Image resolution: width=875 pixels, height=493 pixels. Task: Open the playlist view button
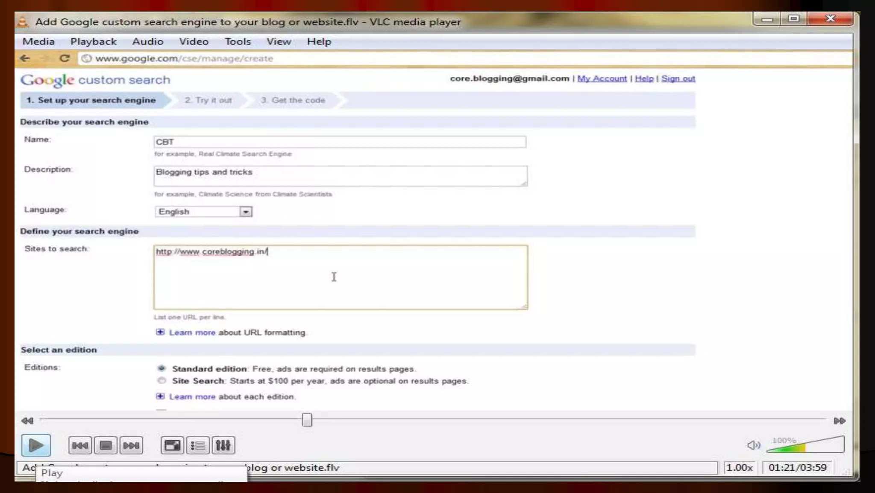click(x=197, y=446)
